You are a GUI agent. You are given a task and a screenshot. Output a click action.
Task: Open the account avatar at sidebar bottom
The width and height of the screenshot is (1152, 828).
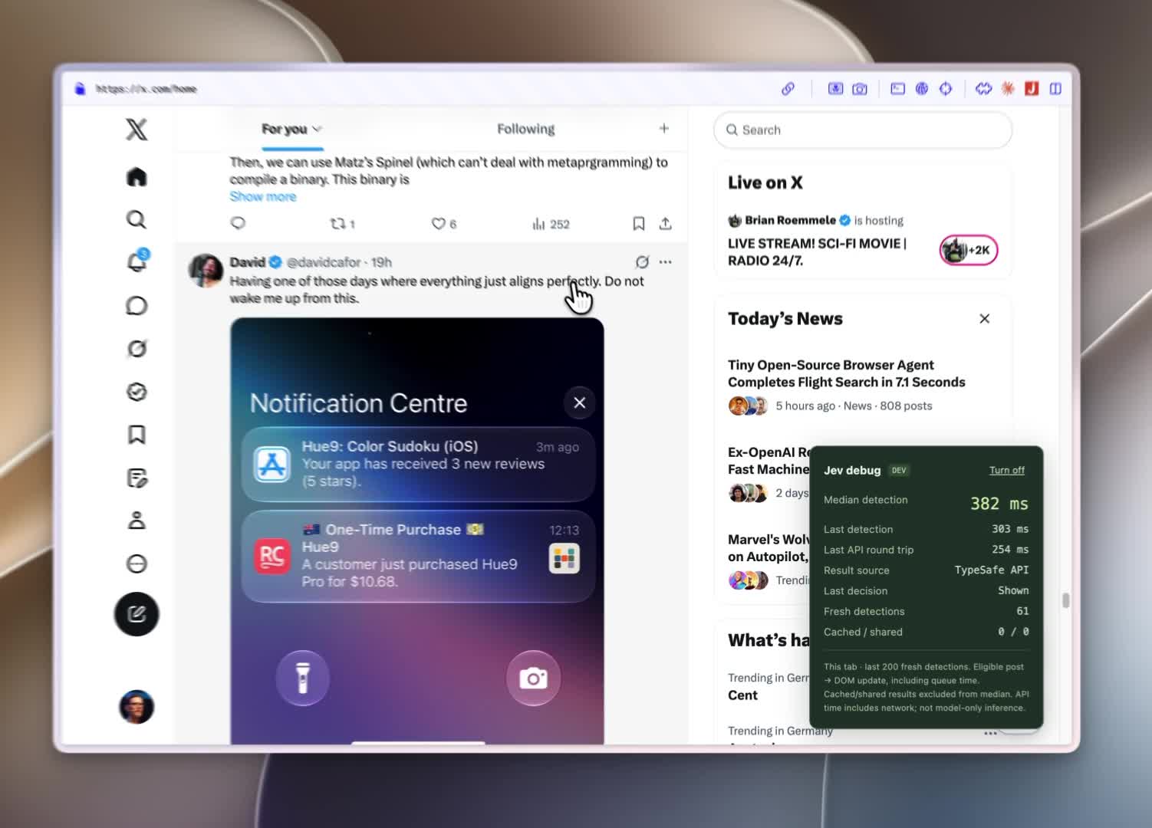click(137, 707)
